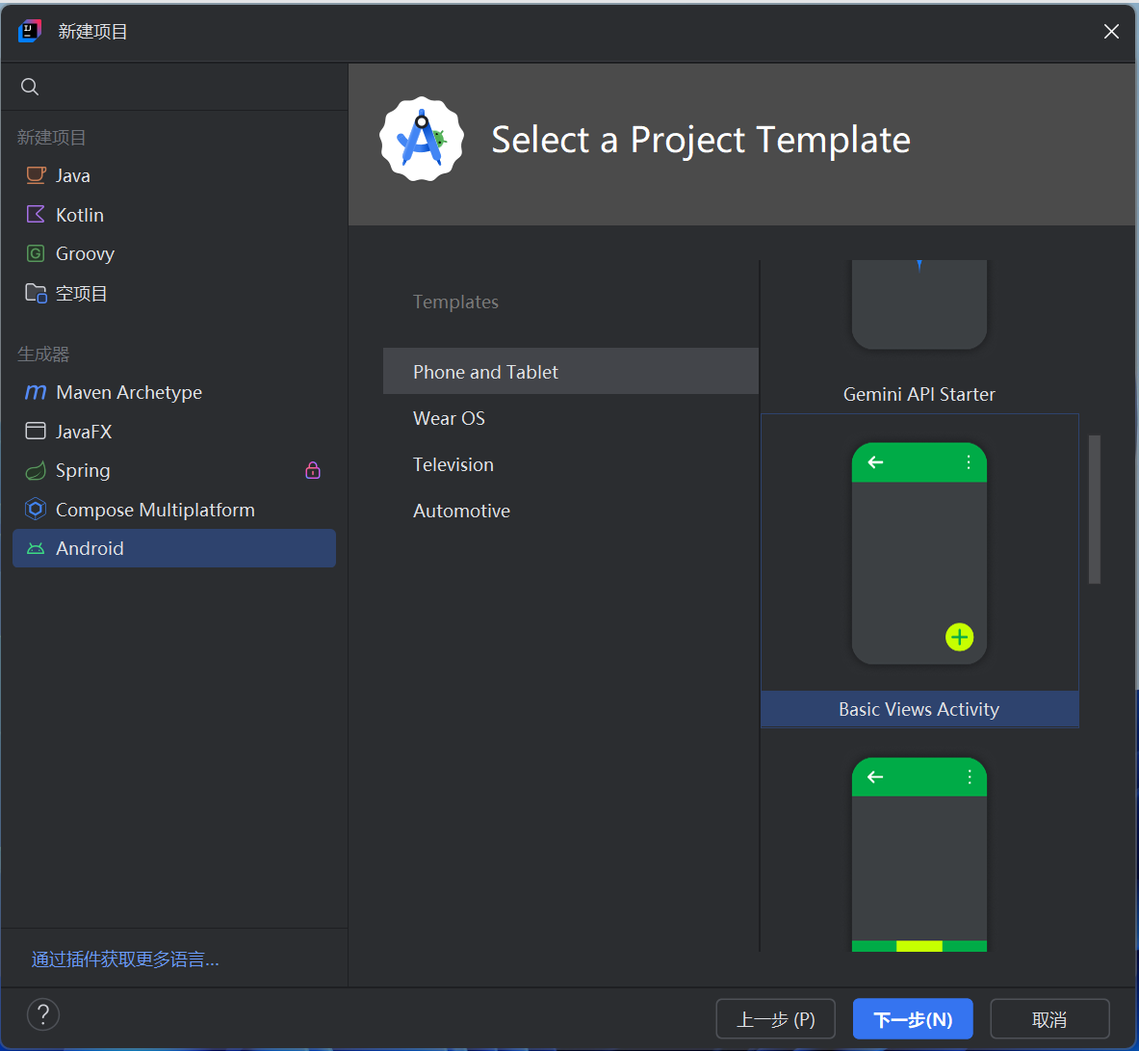1139x1051 pixels.
Task: Click the Kotlin logo icon
Action: (x=36, y=215)
